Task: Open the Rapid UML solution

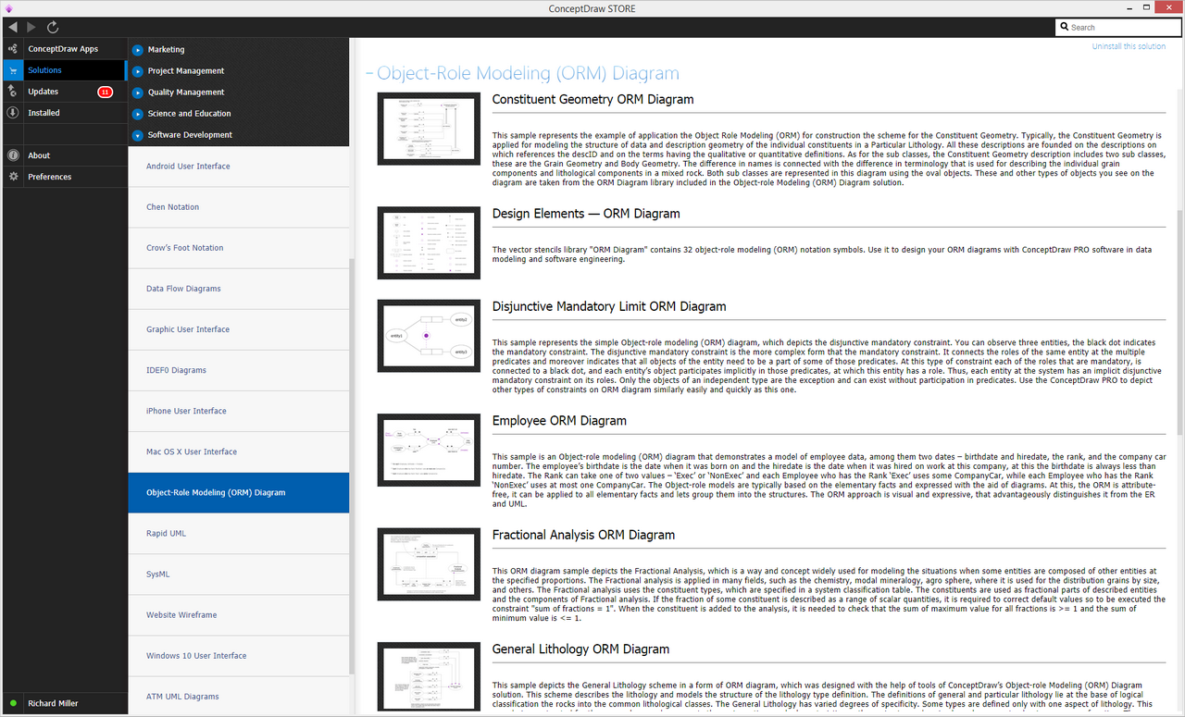Action: pos(239,534)
